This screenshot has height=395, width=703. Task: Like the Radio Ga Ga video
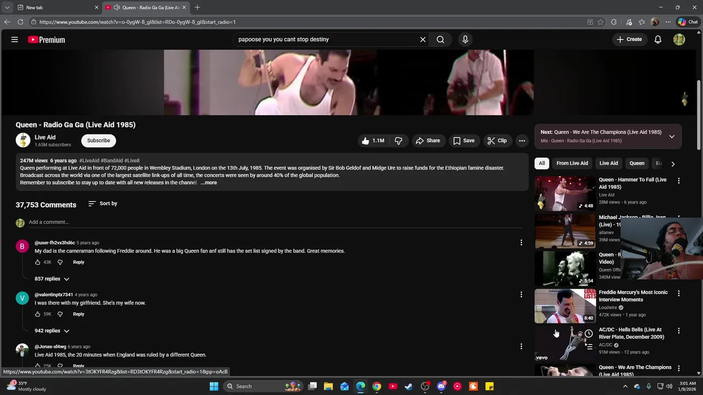pos(373,140)
